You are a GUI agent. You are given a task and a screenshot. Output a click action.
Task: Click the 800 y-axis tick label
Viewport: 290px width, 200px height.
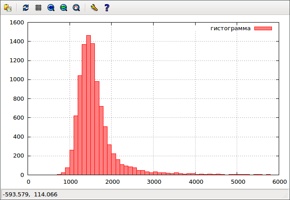[19, 99]
